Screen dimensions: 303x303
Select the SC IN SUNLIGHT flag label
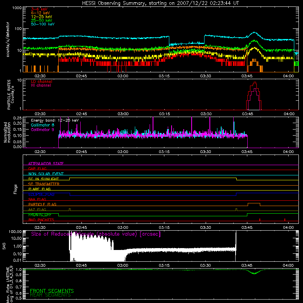click(44, 179)
